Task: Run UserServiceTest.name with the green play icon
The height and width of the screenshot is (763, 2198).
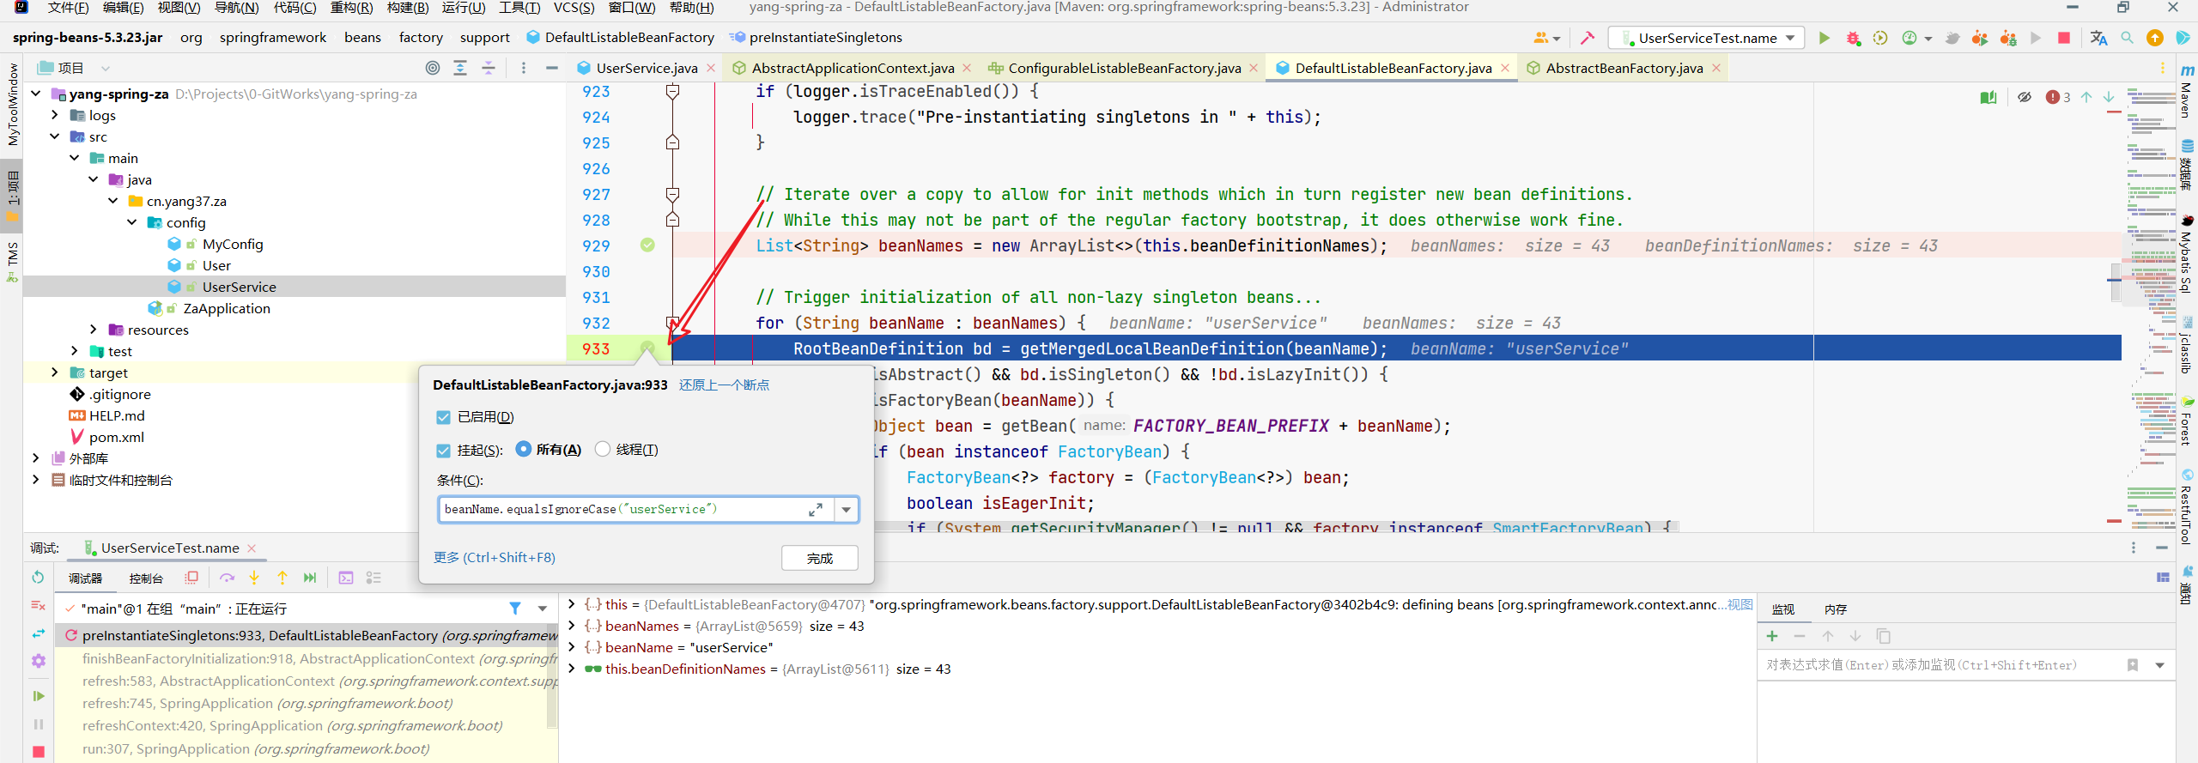Action: click(x=1825, y=38)
